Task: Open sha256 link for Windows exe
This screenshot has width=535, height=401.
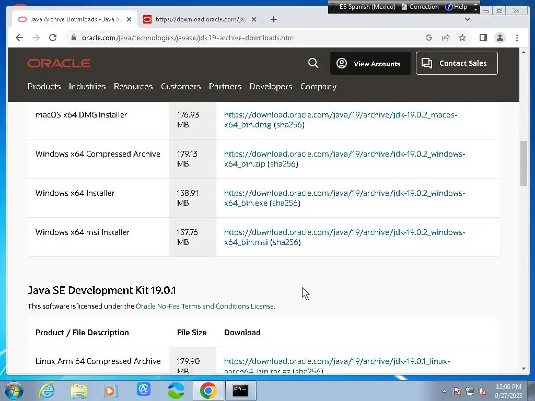Action: [x=285, y=203]
